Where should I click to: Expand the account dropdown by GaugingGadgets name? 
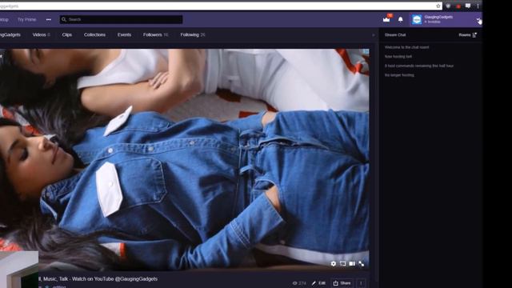click(478, 20)
